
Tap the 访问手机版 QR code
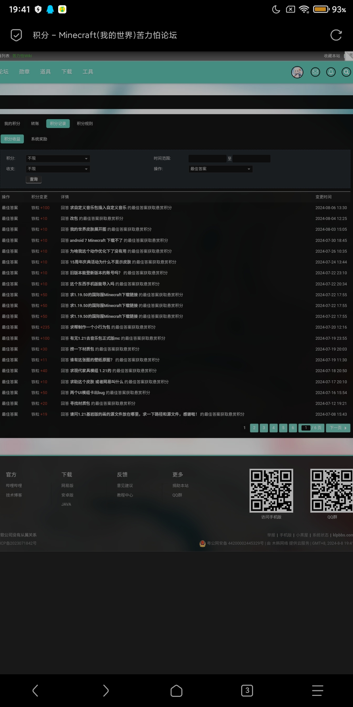tap(271, 491)
